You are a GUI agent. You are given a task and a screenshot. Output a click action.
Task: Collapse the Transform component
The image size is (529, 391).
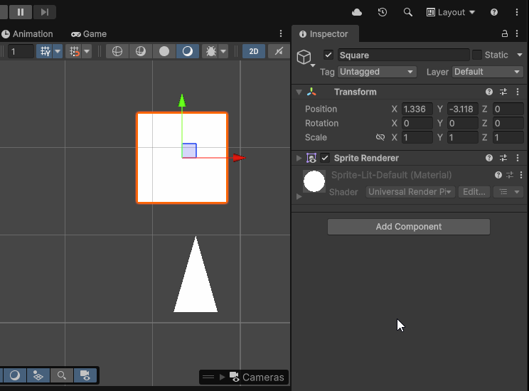click(299, 92)
